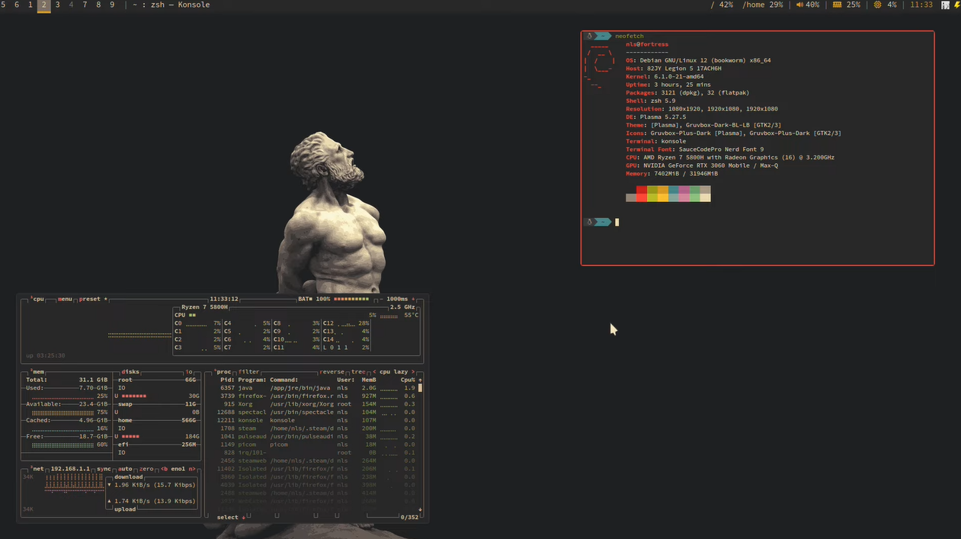Click the download arrow in btop net panel
This screenshot has height=539, width=961.
tap(109, 485)
